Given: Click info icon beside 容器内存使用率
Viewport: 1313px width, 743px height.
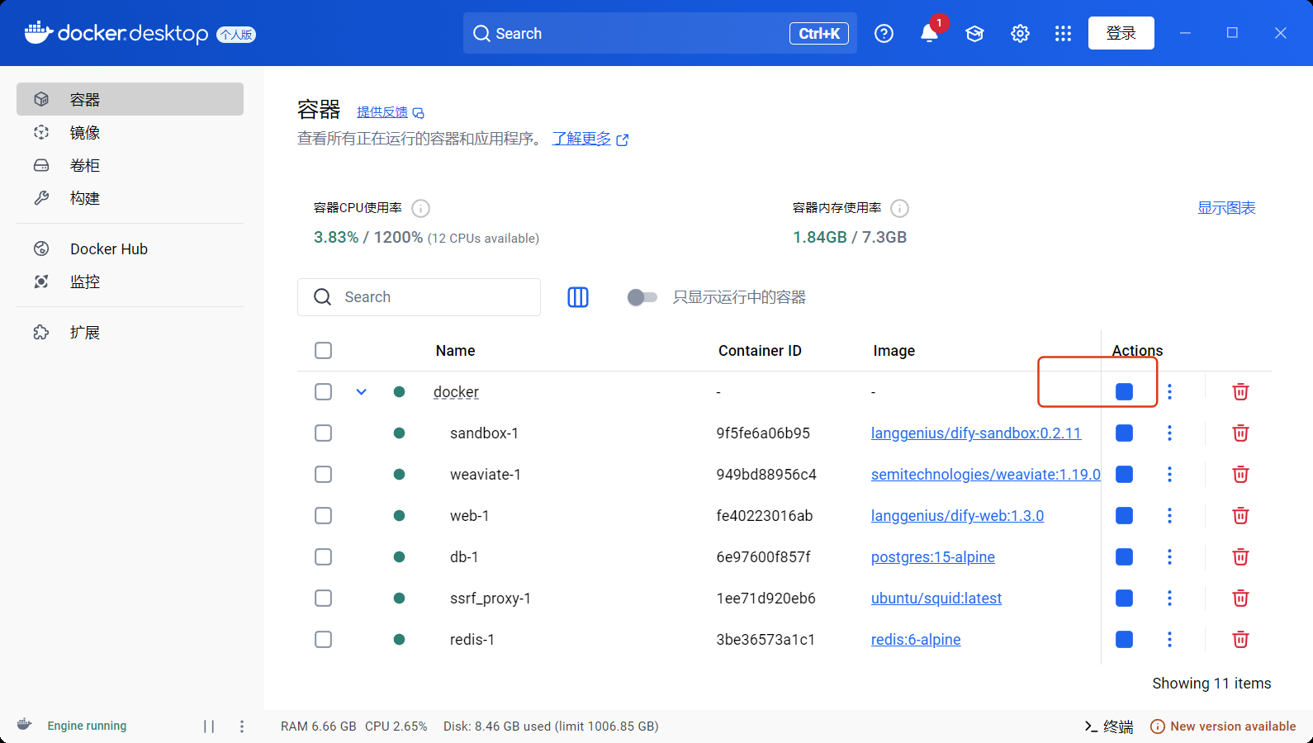Looking at the screenshot, I should (899, 208).
